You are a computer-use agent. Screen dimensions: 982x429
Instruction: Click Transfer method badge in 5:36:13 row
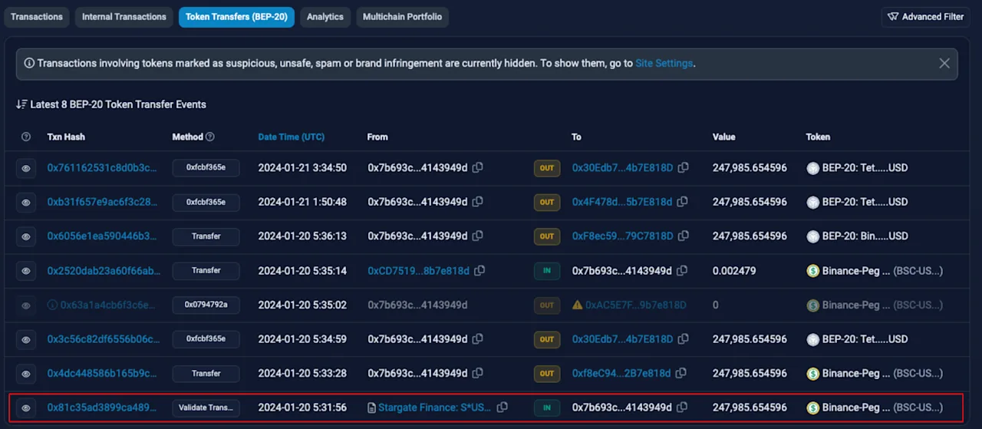(x=206, y=236)
